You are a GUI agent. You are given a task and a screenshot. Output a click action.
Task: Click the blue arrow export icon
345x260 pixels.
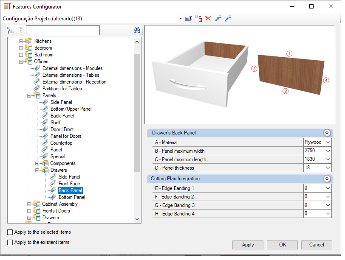click(228, 18)
